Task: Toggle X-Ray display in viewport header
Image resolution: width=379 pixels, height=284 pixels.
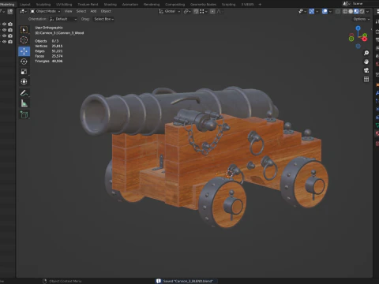Action: [338, 11]
